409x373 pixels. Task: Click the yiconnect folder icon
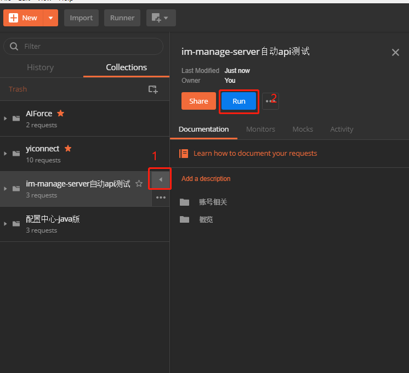16,154
